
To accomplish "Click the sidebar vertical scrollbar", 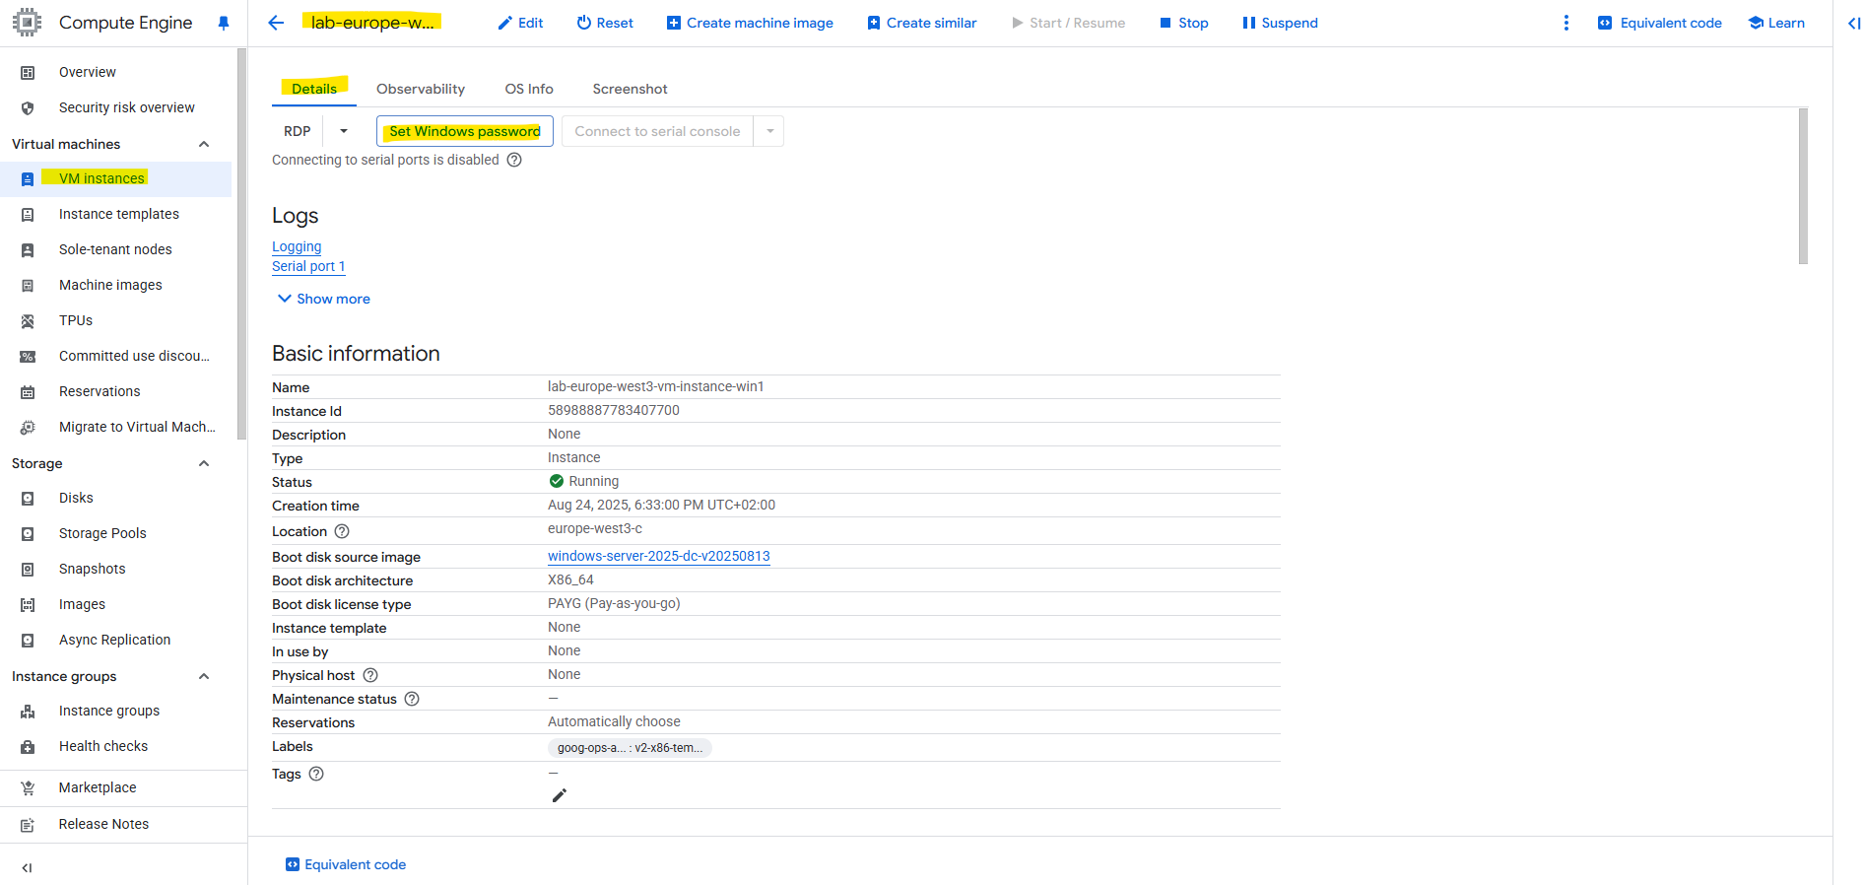I will [x=241, y=244].
